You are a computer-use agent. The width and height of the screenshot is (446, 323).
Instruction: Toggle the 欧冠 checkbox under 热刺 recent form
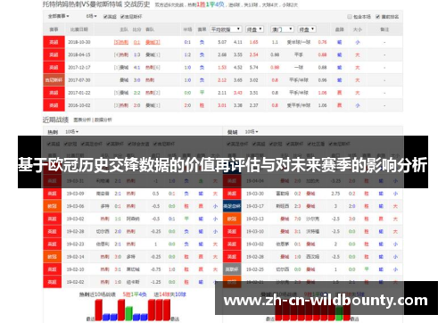pyautogui.click(x=66, y=144)
